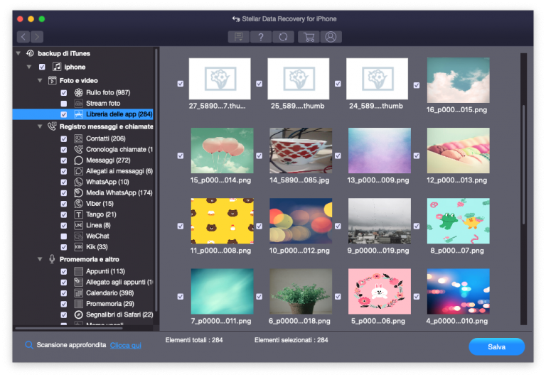Enable the Stream foto checkbox

[64, 104]
